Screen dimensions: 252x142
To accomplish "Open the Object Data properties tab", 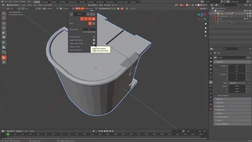I will click(x=211, y=101).
